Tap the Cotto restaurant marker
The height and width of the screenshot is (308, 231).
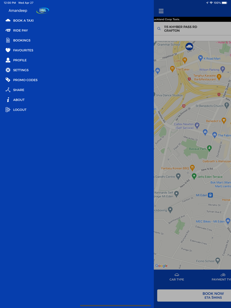tap(184, 60)
